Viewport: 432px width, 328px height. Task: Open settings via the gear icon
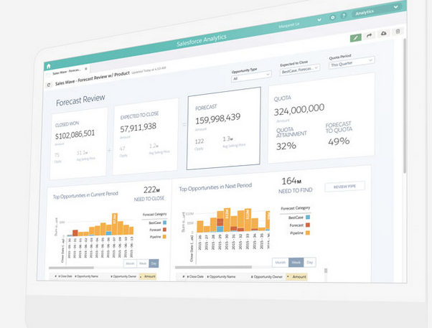click(332, 17)
